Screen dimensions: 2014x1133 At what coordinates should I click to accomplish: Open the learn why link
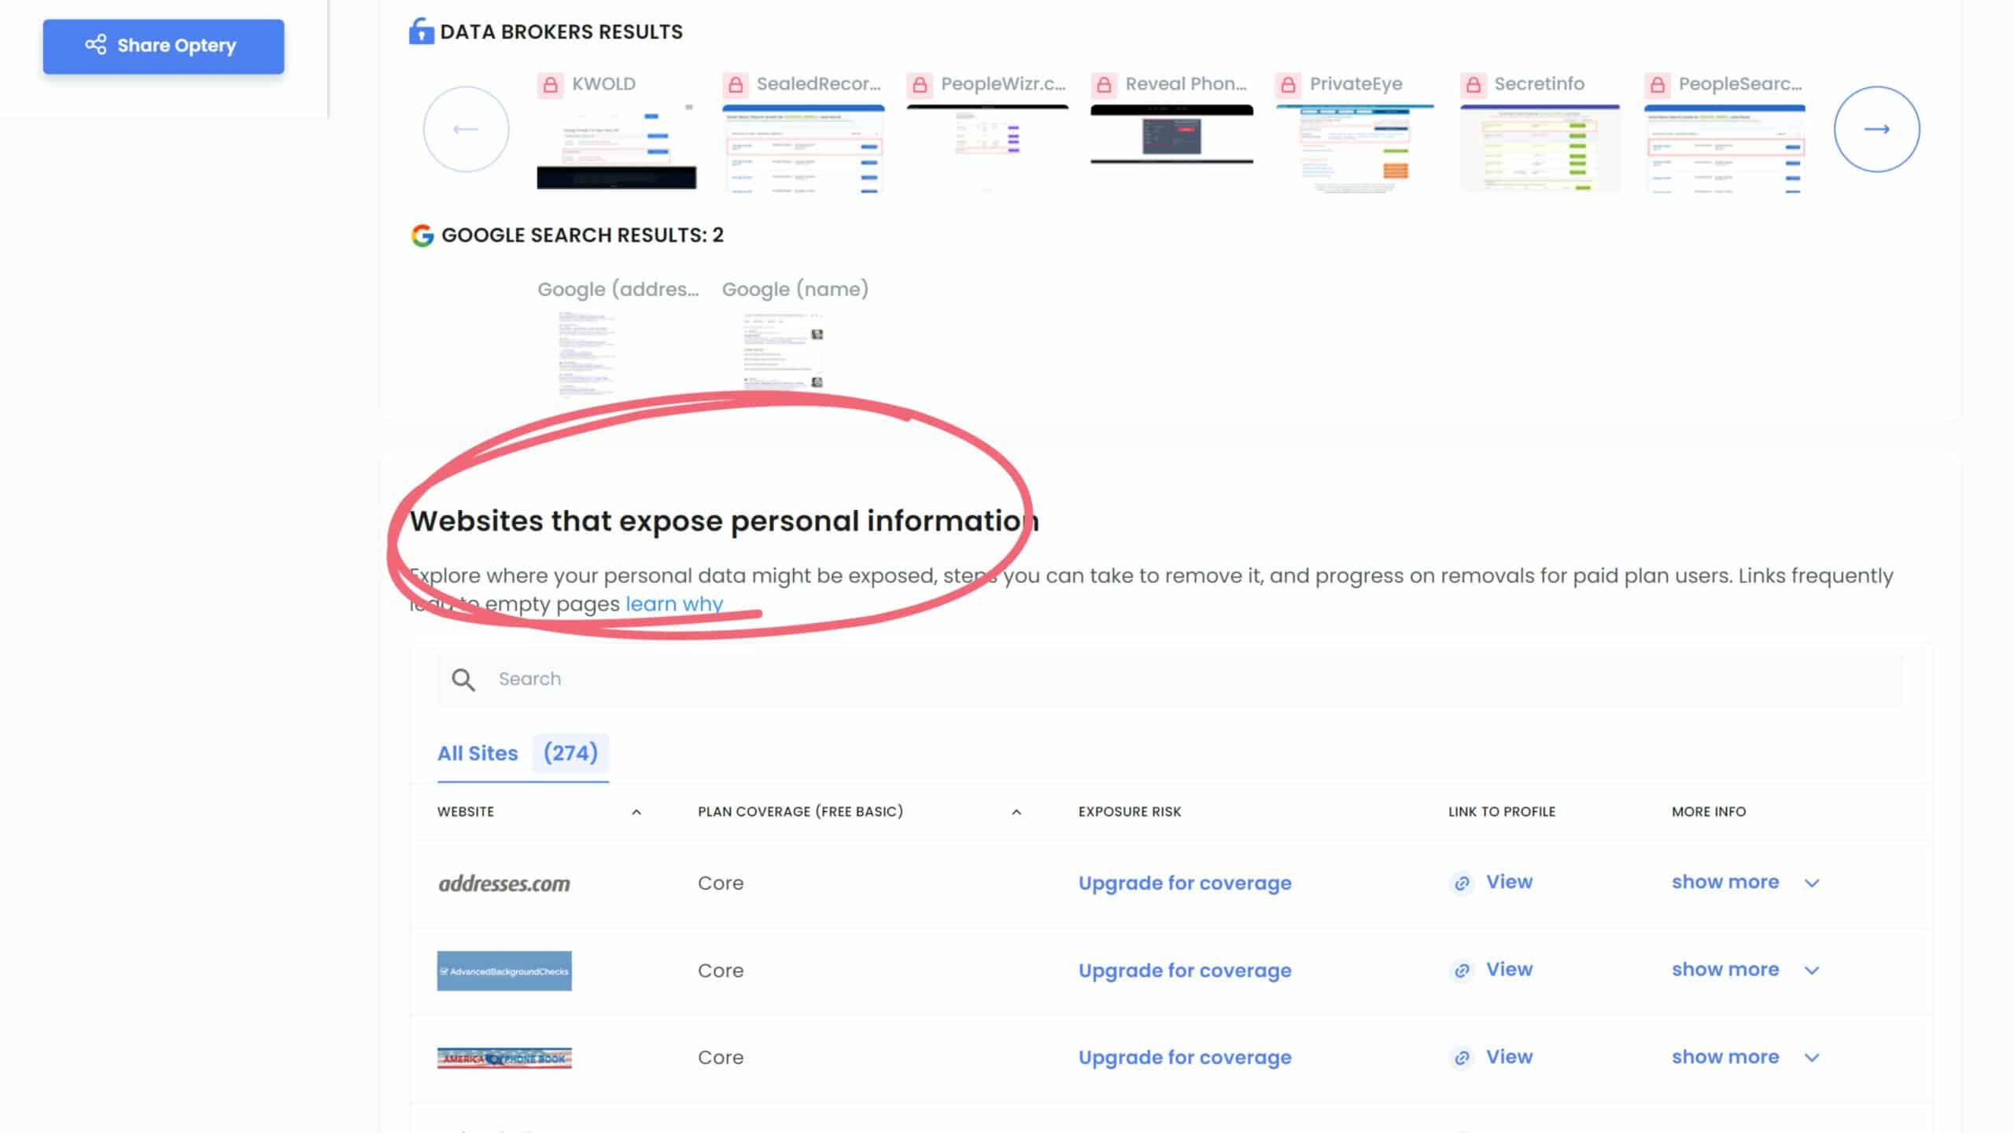(674, 603)
